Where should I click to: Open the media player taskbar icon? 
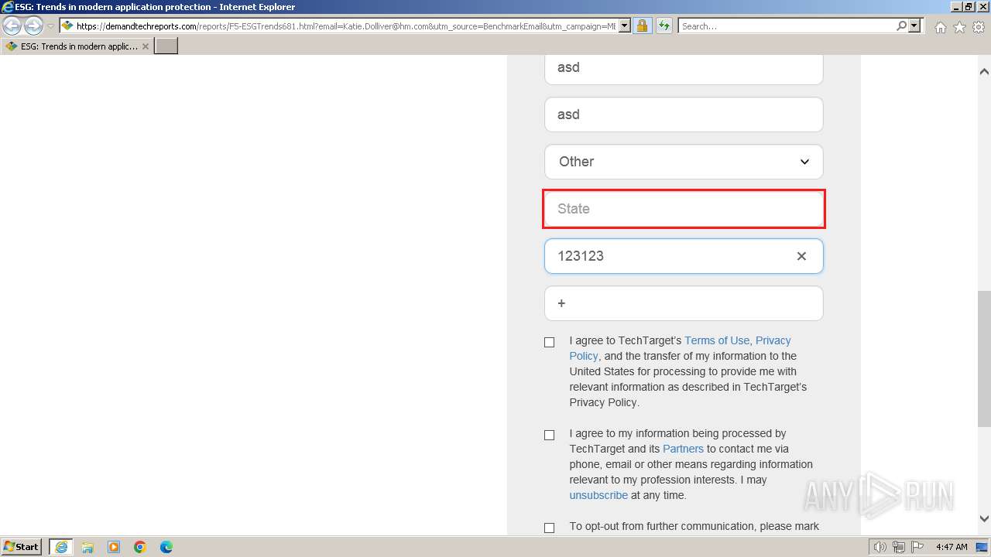114,547
